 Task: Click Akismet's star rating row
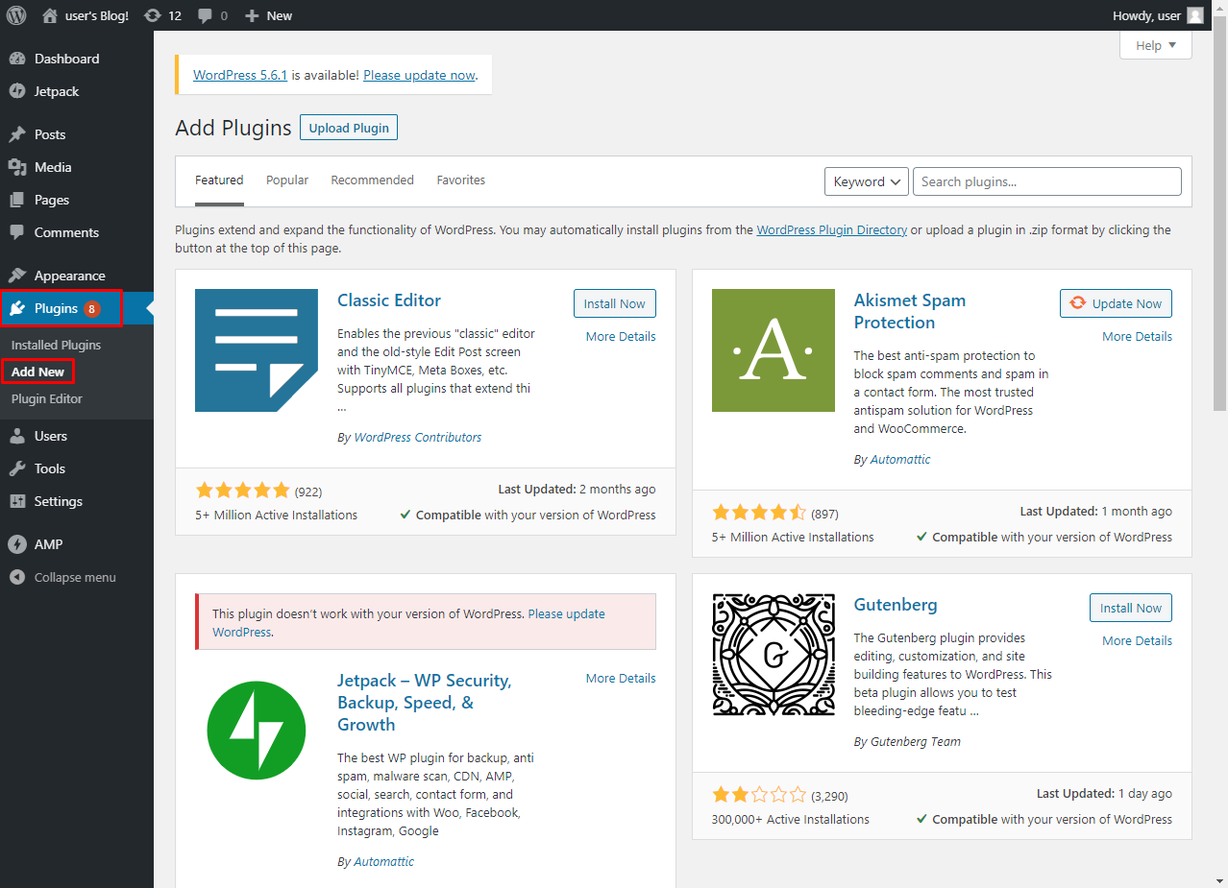759,513
